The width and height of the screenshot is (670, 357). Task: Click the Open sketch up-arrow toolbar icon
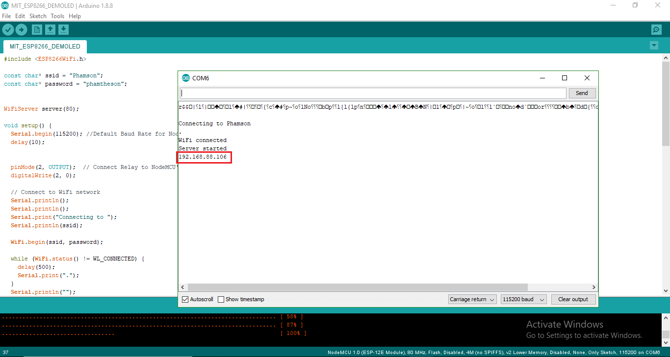click(50, 30)
